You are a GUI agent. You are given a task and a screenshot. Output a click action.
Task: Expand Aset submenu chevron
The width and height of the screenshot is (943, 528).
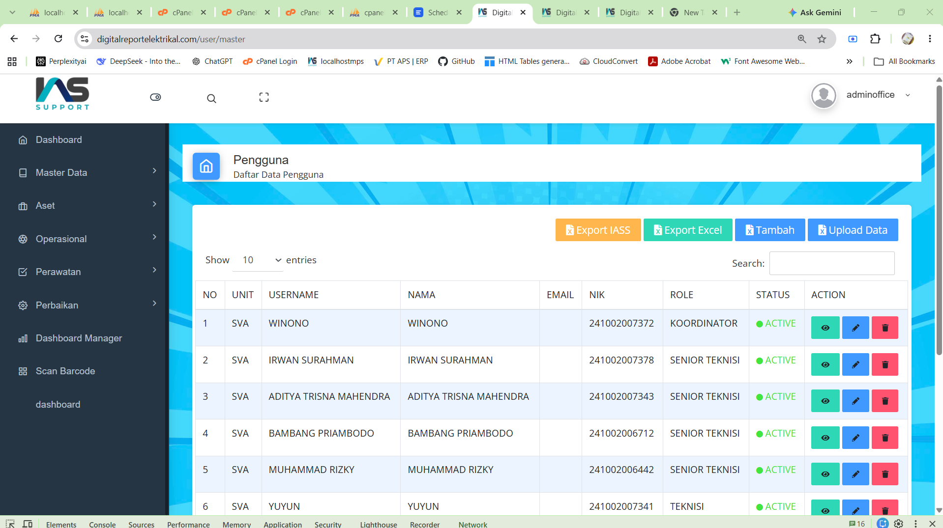pos(154,204)
